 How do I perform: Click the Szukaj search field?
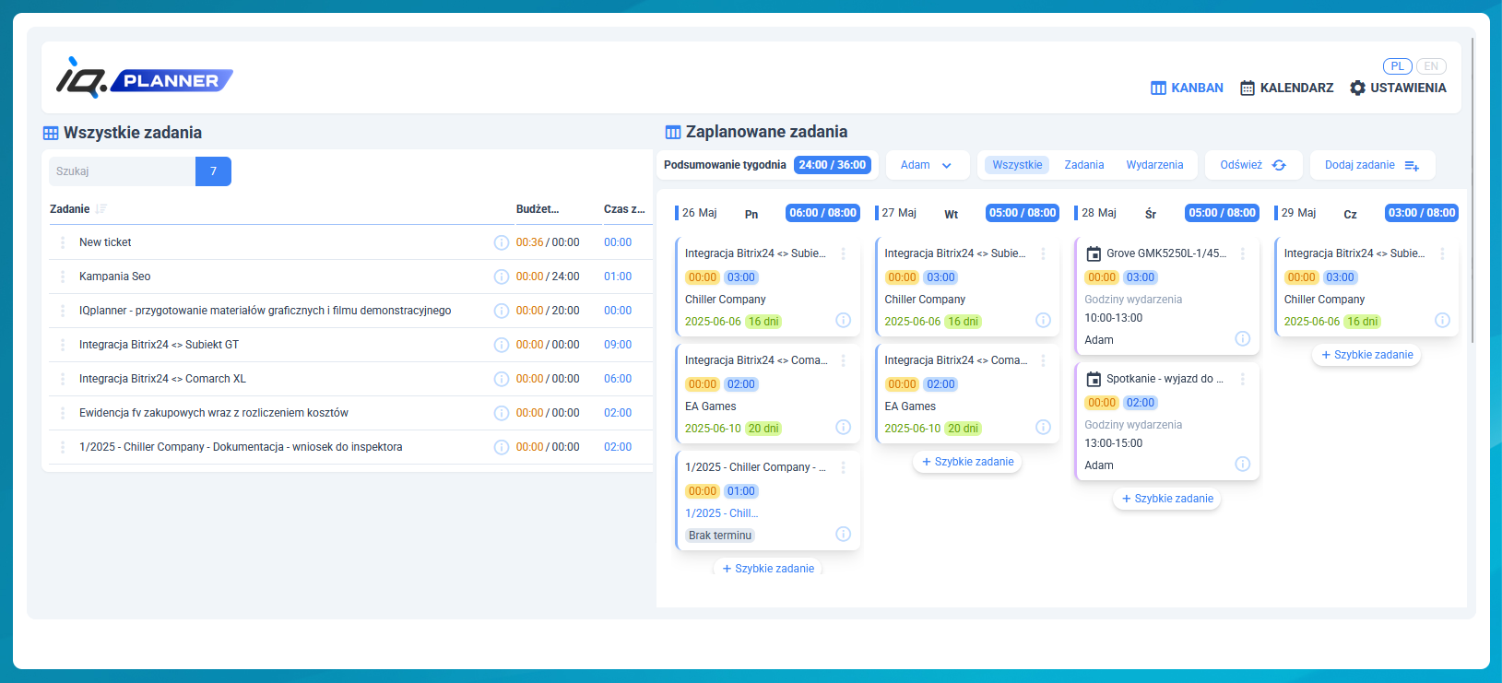(122, 171)
